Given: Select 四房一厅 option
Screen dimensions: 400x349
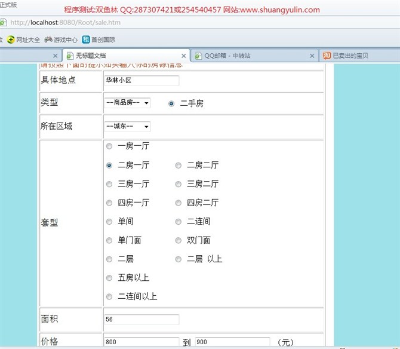Looking at the screenshot, I should [x=109, y=203].
